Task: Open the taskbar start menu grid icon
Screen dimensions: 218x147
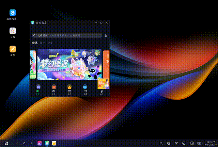Action: 6,143
